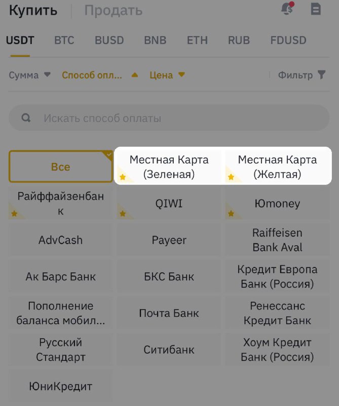The image size is (339, 406).
Task: Open the Цена dropdown
Action: click(167, 75)
